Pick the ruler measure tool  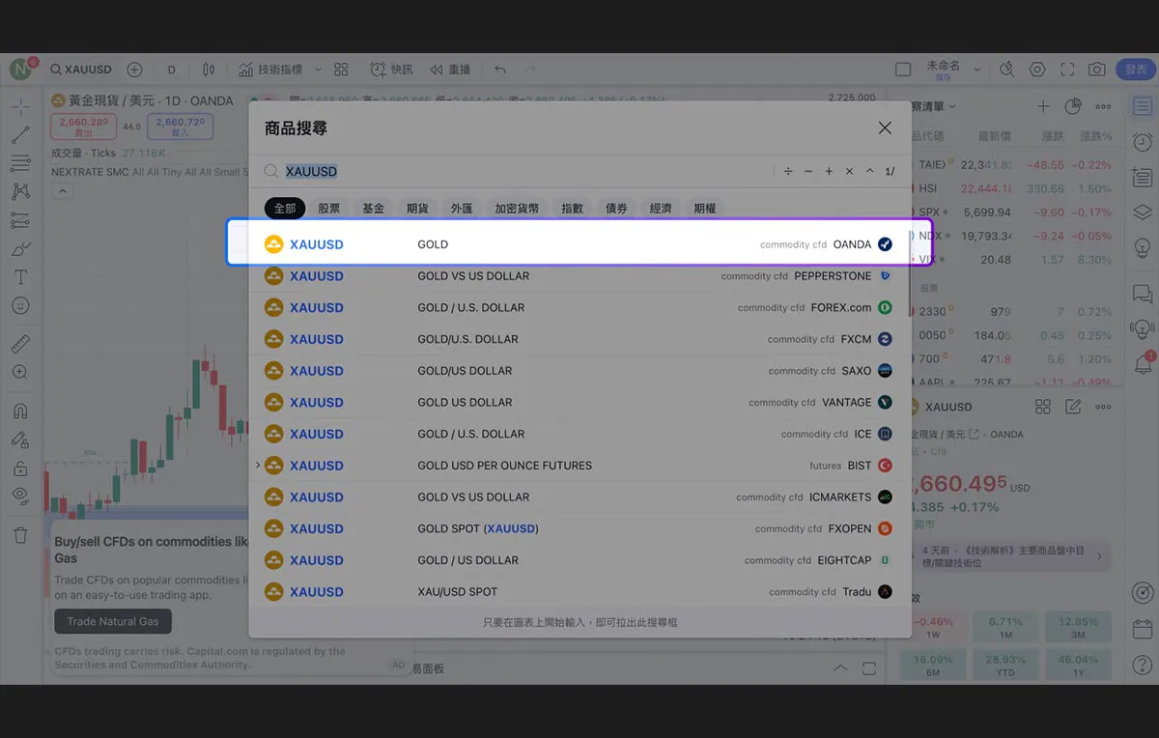[20, 344]
